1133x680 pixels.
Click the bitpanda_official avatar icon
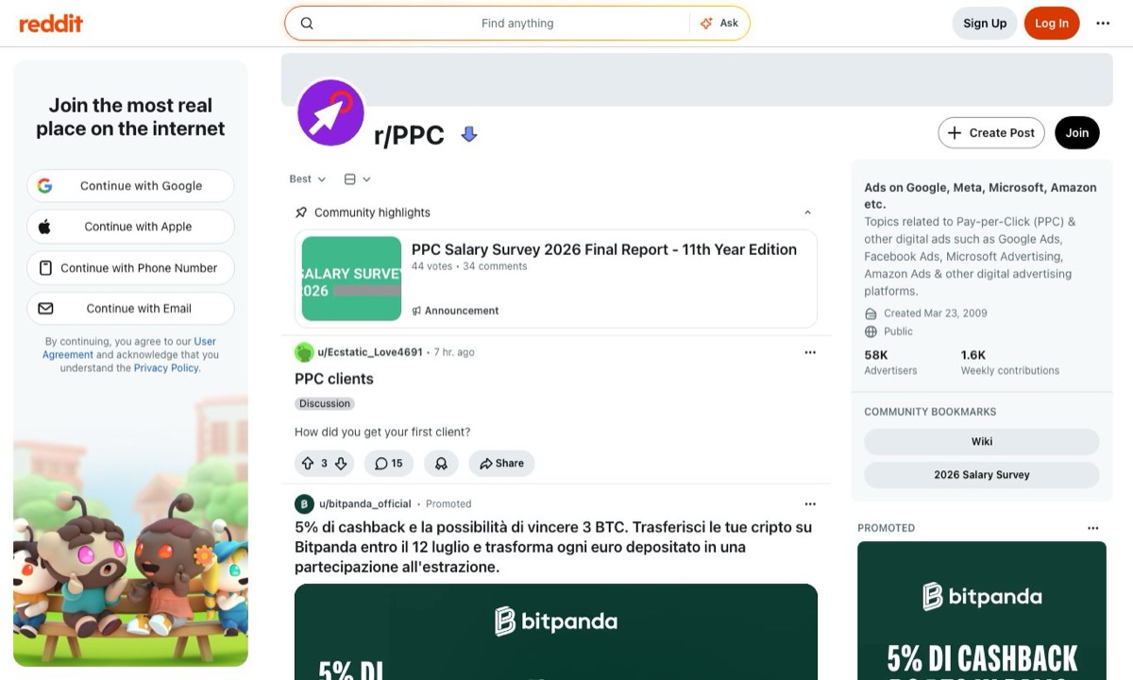click(x=304, y=504)
